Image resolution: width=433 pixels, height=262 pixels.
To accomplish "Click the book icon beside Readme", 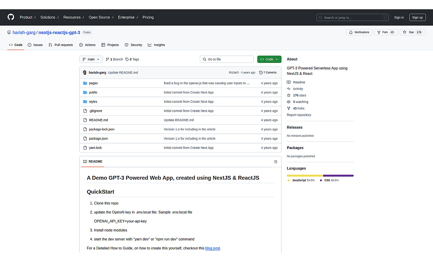I will [289, 82].
